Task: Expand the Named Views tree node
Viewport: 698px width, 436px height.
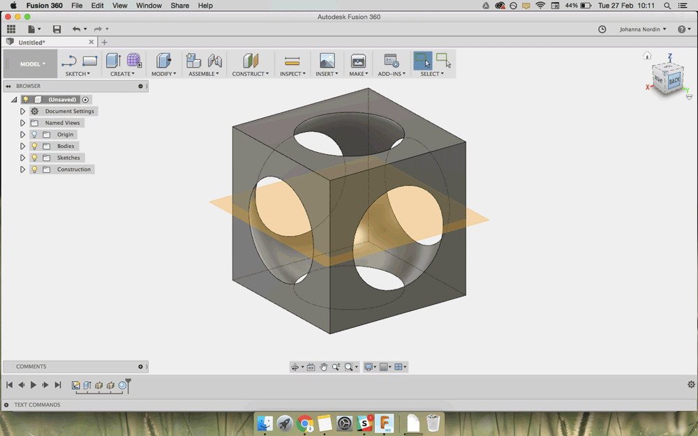Action: click(22, 123)
